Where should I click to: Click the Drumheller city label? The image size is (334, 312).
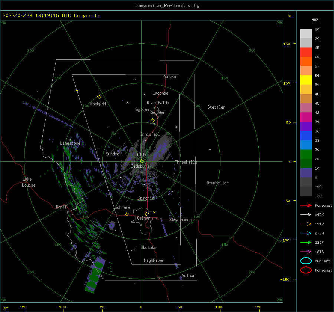(x=217, y=183)
